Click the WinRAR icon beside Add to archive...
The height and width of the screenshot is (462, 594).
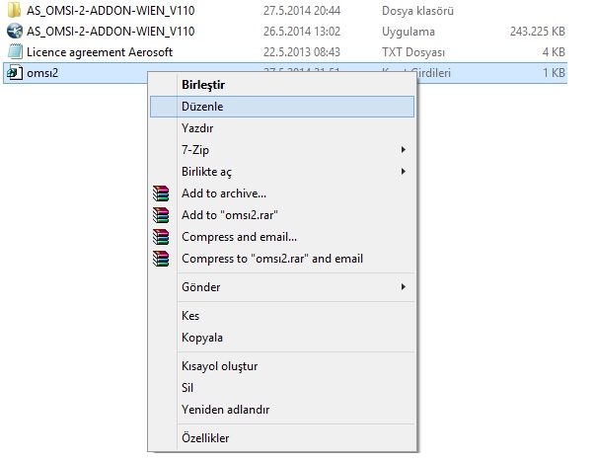(161, 193)
